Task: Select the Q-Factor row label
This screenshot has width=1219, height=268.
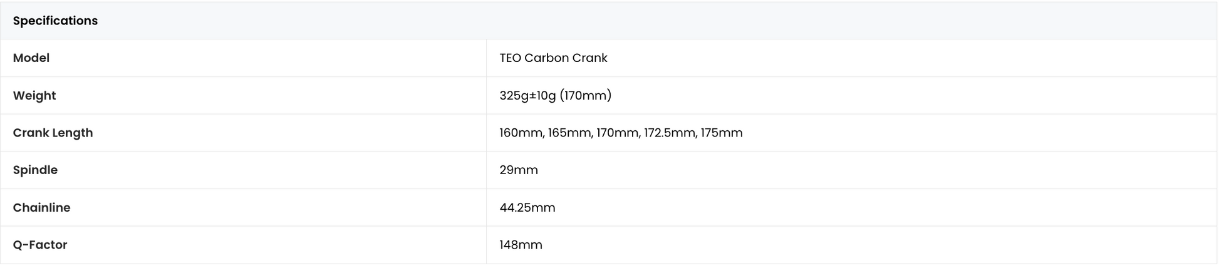Action: (x=40, y=245)
